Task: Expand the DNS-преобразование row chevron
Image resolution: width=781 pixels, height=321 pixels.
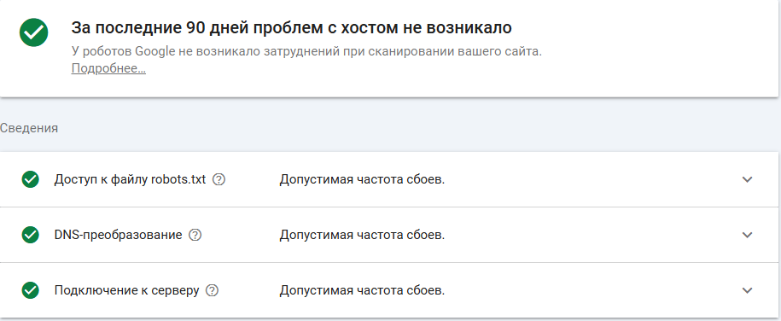Action: (x=747, y=235)
